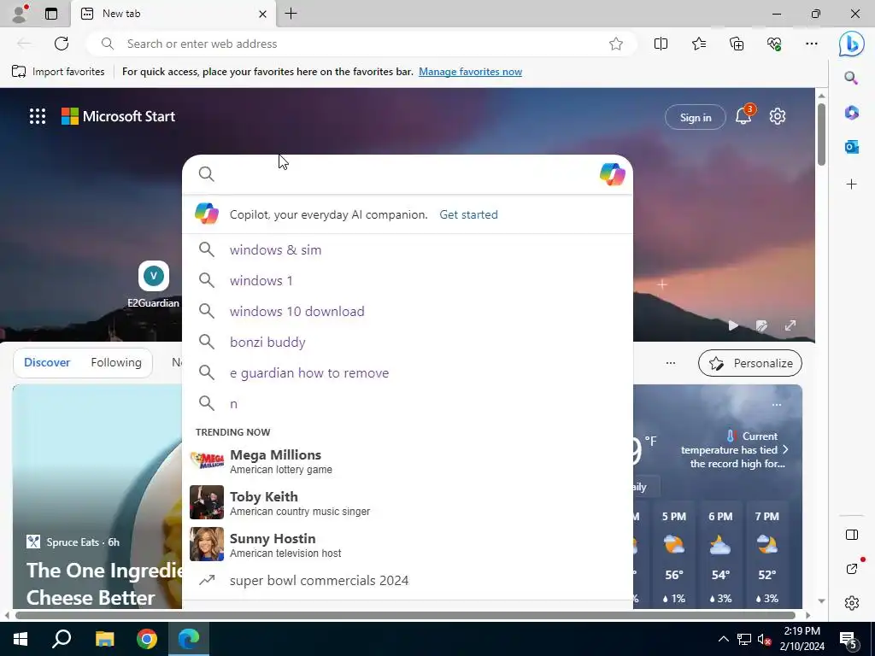This screenshot has width=875, height=656.
Task: Select suggestion e guardian how to remove
Action: coord(408,372)
